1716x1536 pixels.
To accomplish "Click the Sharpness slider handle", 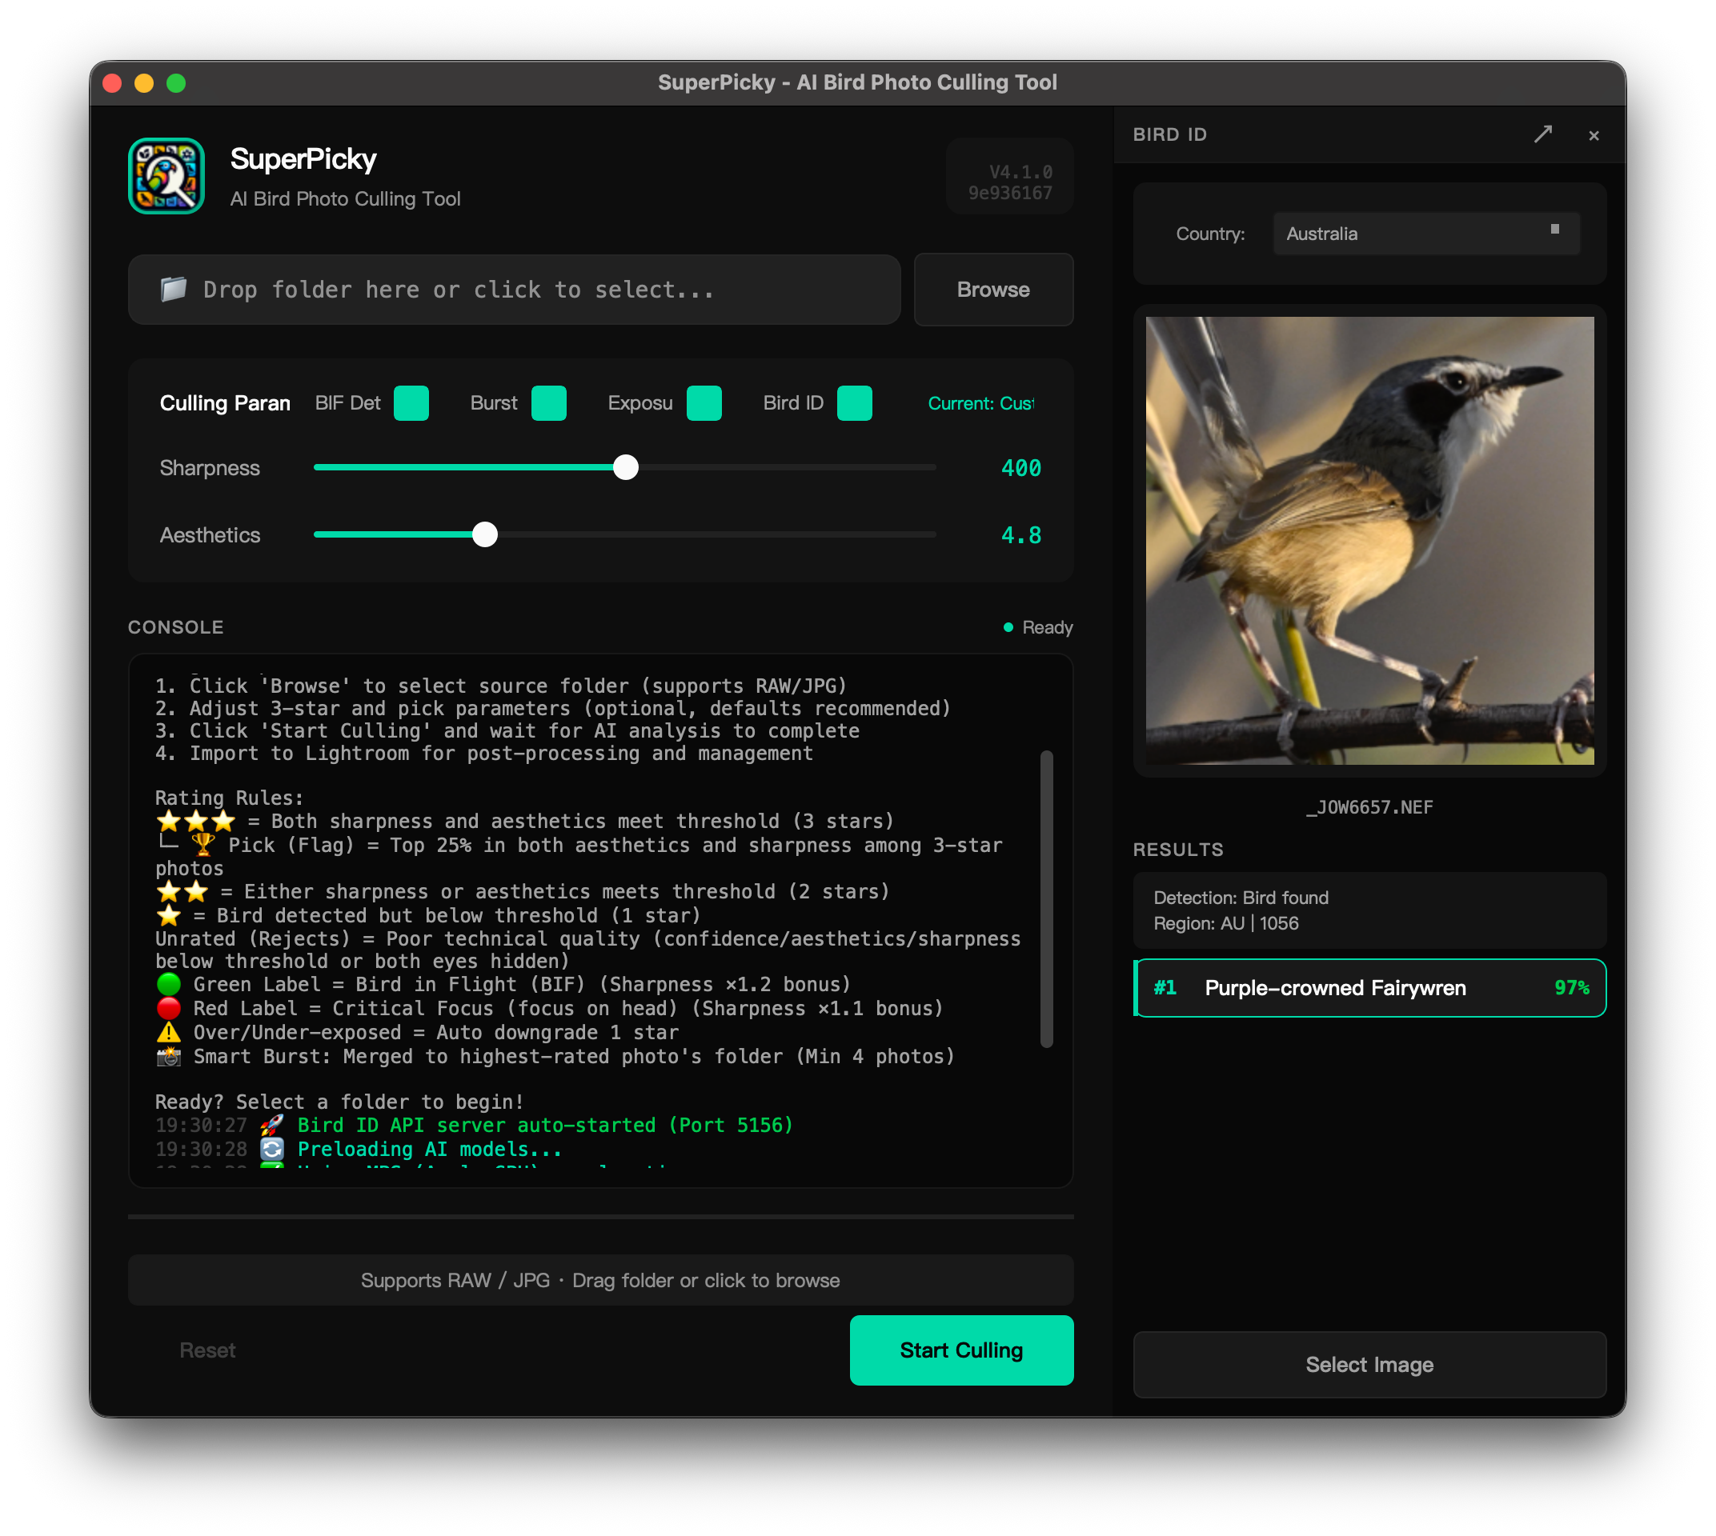I will pyautogui.click(x=626, y=466).
